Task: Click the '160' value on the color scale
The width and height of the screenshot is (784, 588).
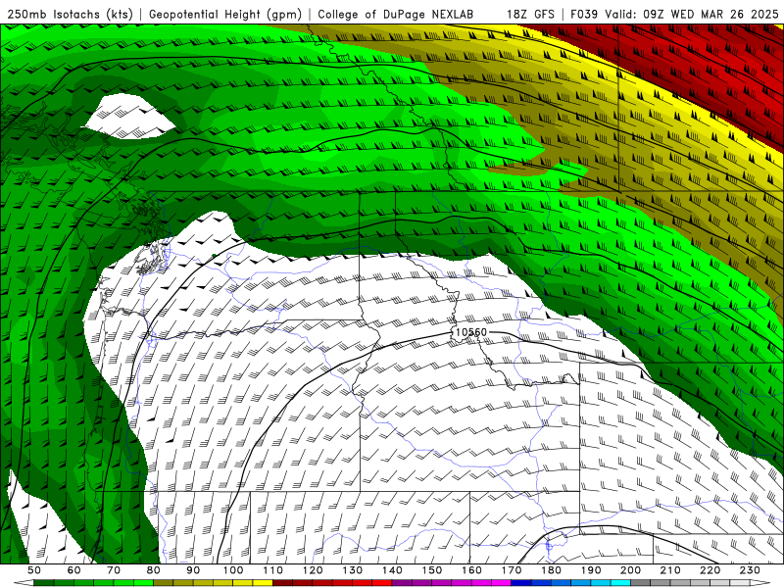Action: pos(471,570)
